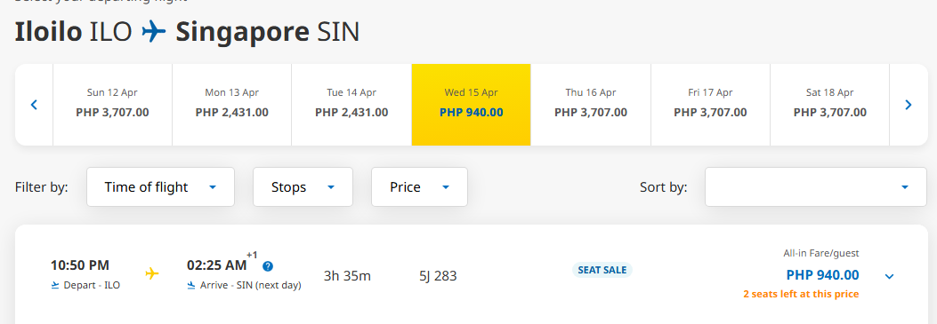Image resolution: width=937 pixels, height=324 pixels.
Task: Open the Time of flight filter
Action: [160, 187]
